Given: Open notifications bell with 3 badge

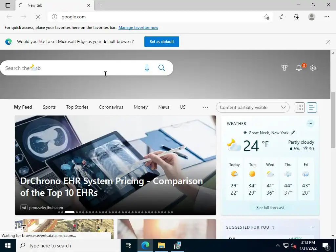Looking at the screenshot, I should point(299,68).
